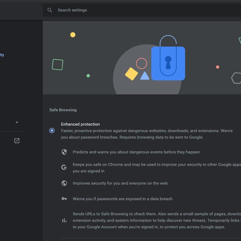The image size is (241, 241).
Task: Click the Enhanced protection title text
Action: [x=80, y=124]
